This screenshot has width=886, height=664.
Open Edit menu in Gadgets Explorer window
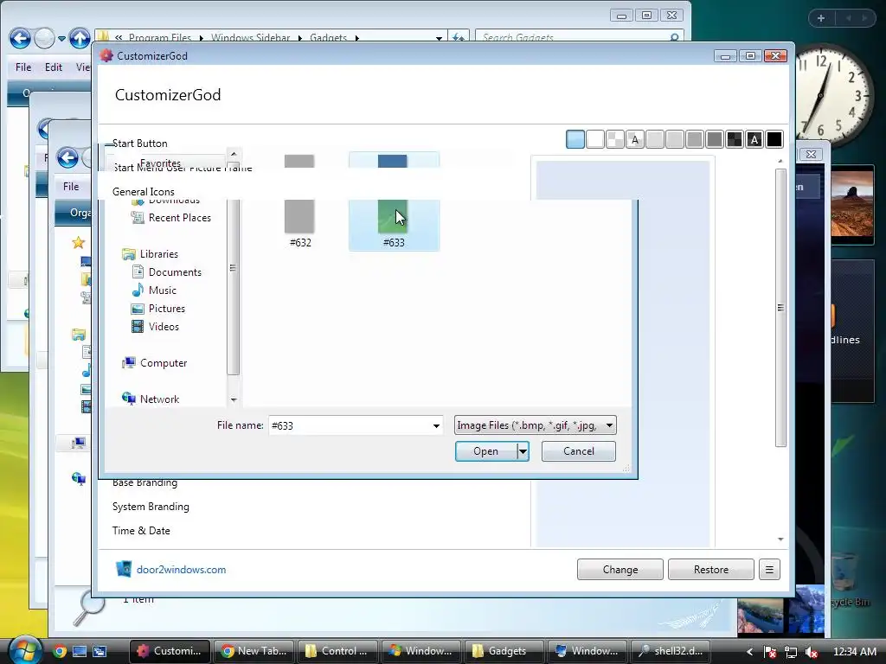coord(53,67)
